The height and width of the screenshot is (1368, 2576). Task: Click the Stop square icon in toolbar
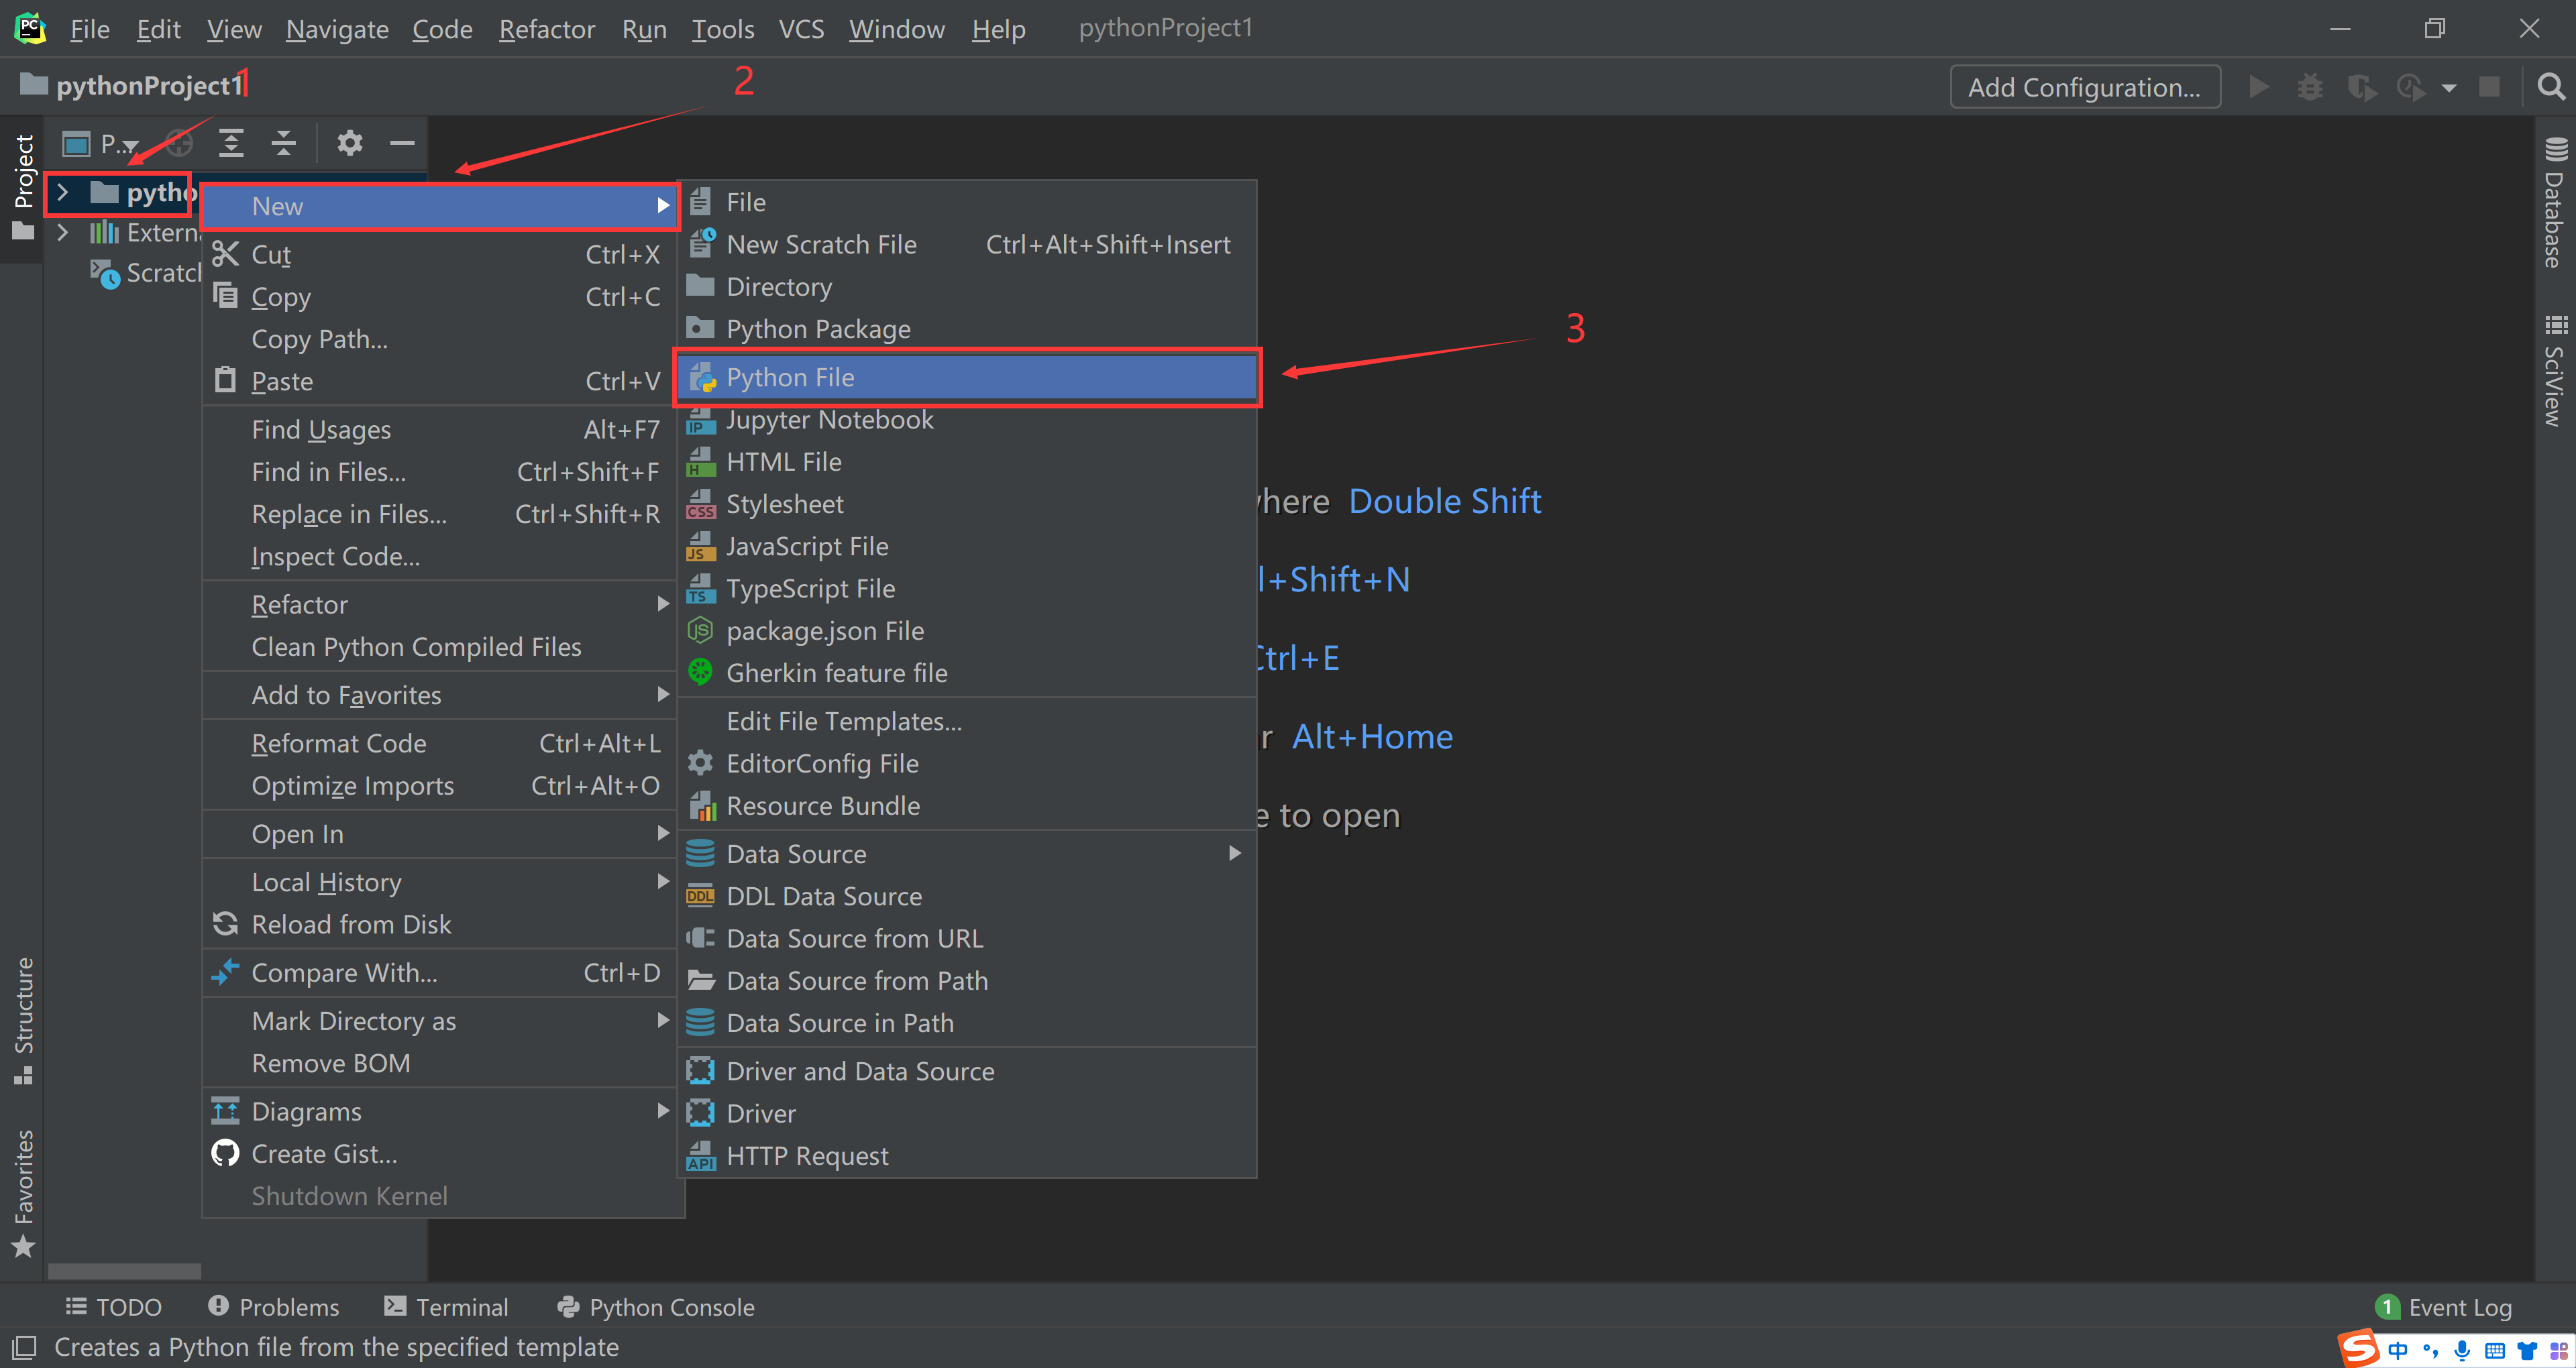tap(2489, 87)
